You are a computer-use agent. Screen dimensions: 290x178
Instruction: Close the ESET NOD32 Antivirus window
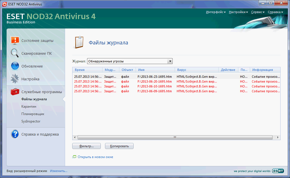(x=281, y=3)
